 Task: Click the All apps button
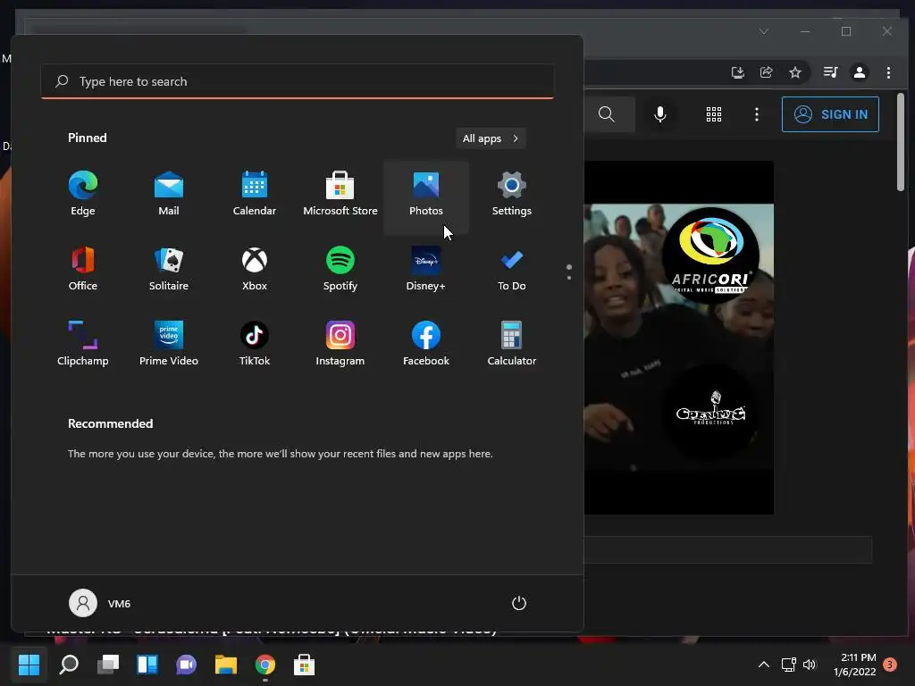point(491,138)
